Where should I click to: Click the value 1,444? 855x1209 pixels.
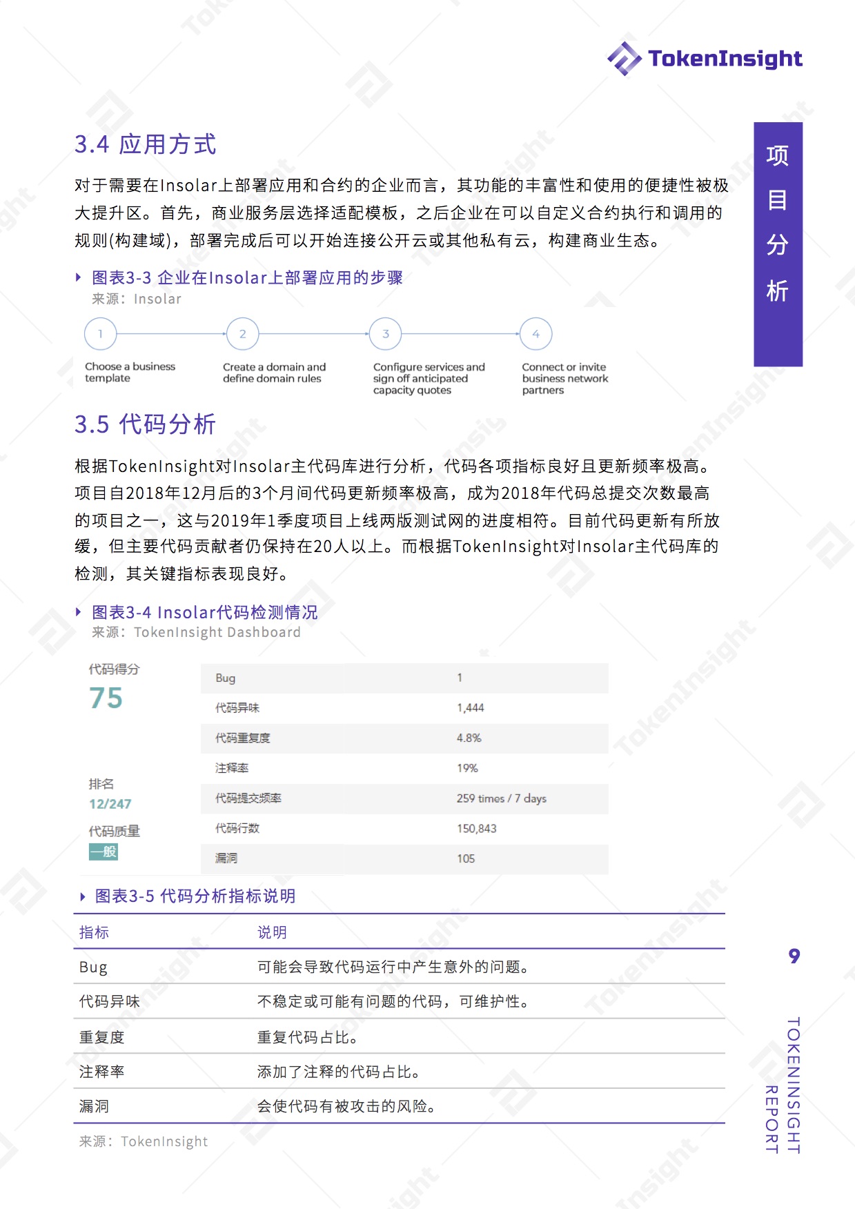tap(471, 708)
